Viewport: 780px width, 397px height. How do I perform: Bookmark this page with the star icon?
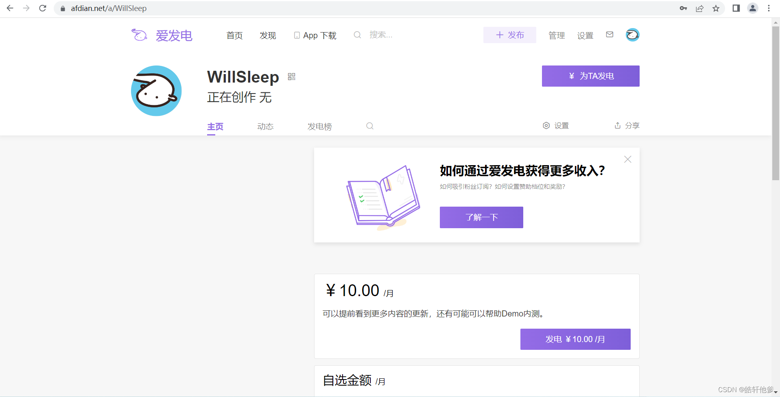[716, 8]
